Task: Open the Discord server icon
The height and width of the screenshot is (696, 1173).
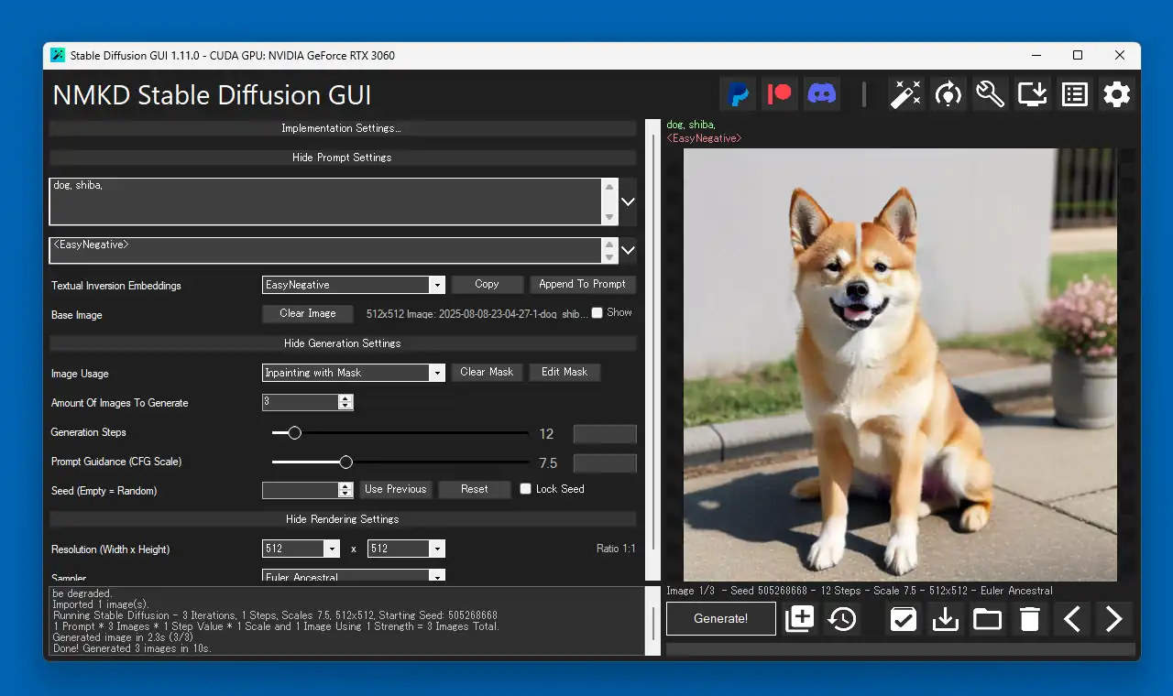Action: pyautogui.click(x=822, y=93)
